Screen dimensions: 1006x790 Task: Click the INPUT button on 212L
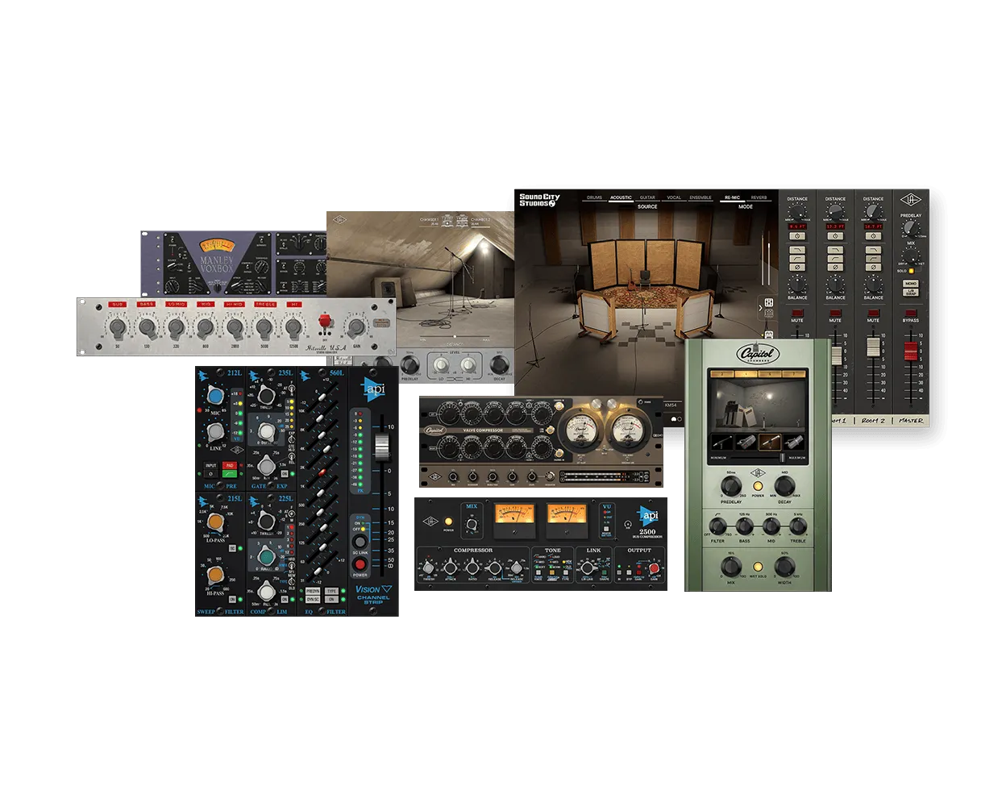tap(211, 465)
